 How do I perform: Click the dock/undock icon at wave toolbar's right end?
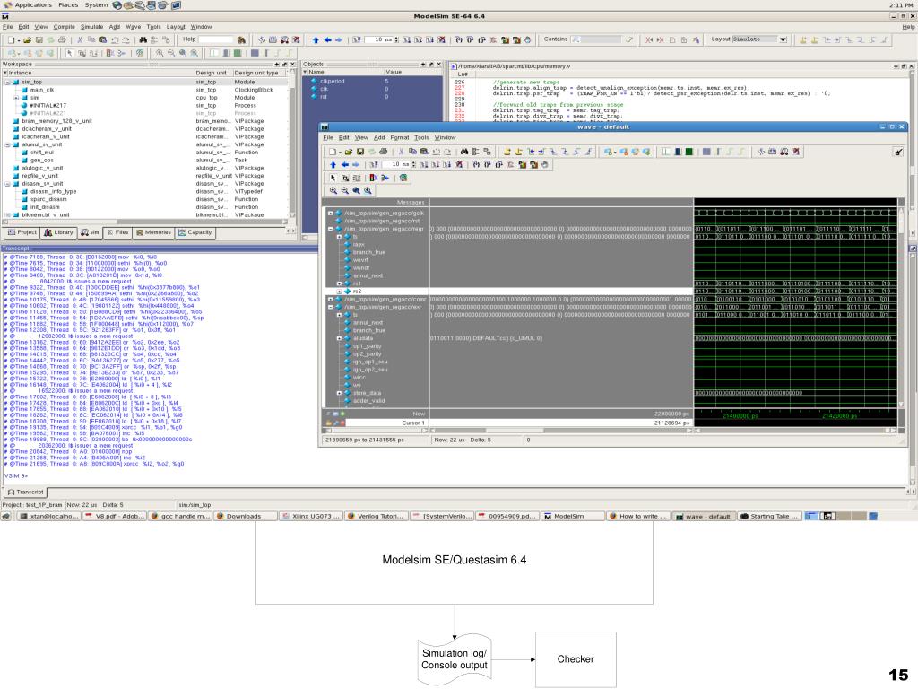pyautogui.click(x=898, y=153)
